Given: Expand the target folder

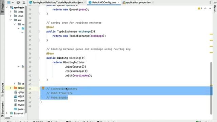Looking at the screenshot, I should point(11,88).
